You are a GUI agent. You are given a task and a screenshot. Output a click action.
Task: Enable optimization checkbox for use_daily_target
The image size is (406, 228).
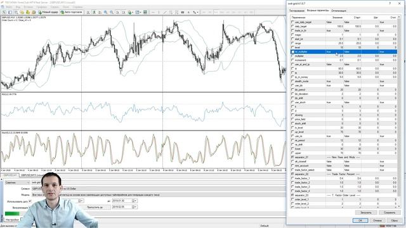coord(293,22)
